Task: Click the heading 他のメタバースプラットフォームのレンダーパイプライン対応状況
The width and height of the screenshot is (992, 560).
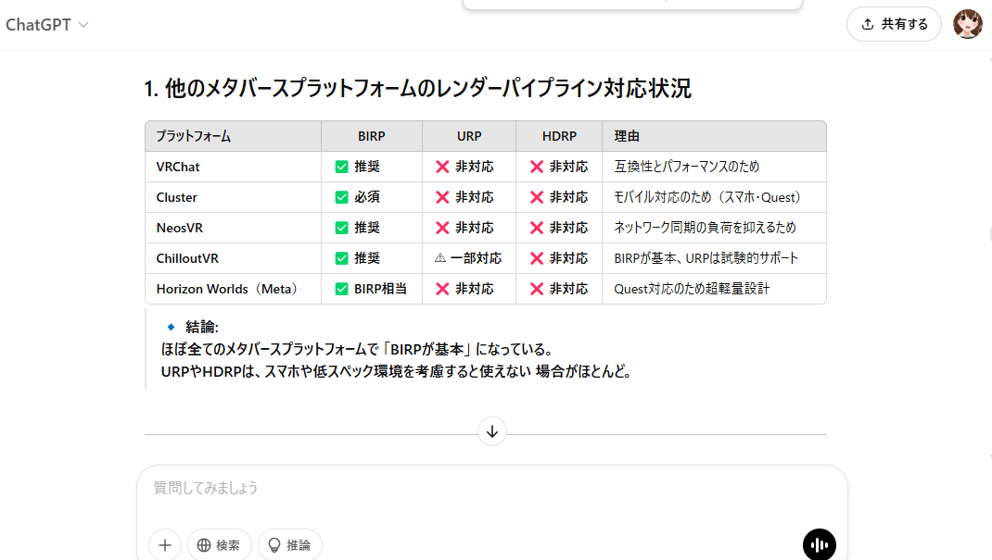Action: click(417, 88)
